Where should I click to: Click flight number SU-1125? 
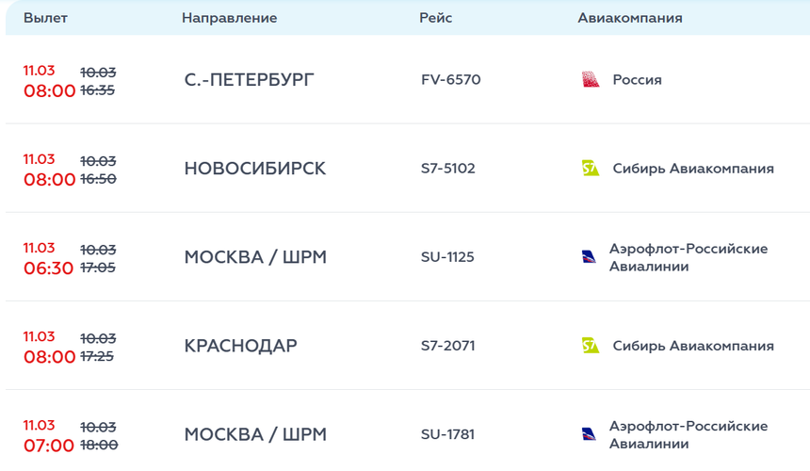coord(447,257)
